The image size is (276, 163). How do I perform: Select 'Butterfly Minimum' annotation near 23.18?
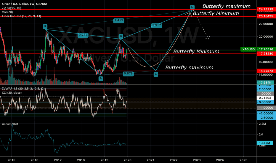point(216,13)
